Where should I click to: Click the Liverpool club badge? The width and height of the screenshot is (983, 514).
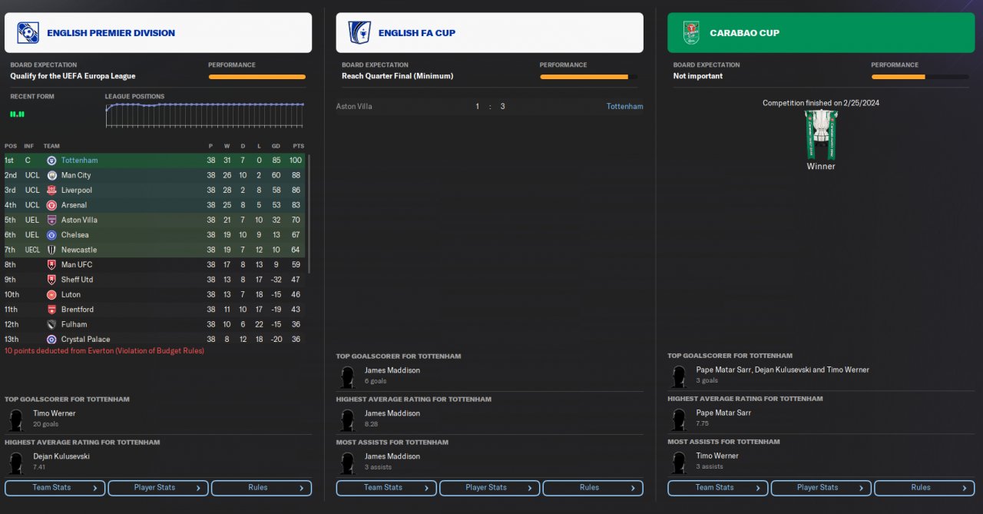coord(51,191)
